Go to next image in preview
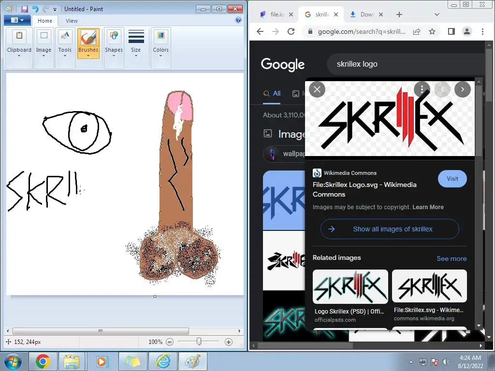This screenshot has width=495, height=371. tap(463, 89)
